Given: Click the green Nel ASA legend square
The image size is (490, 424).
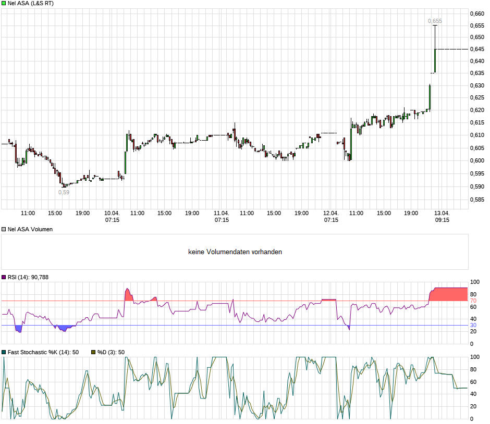Looking at the screenshot, I should (x=4, y=4).
